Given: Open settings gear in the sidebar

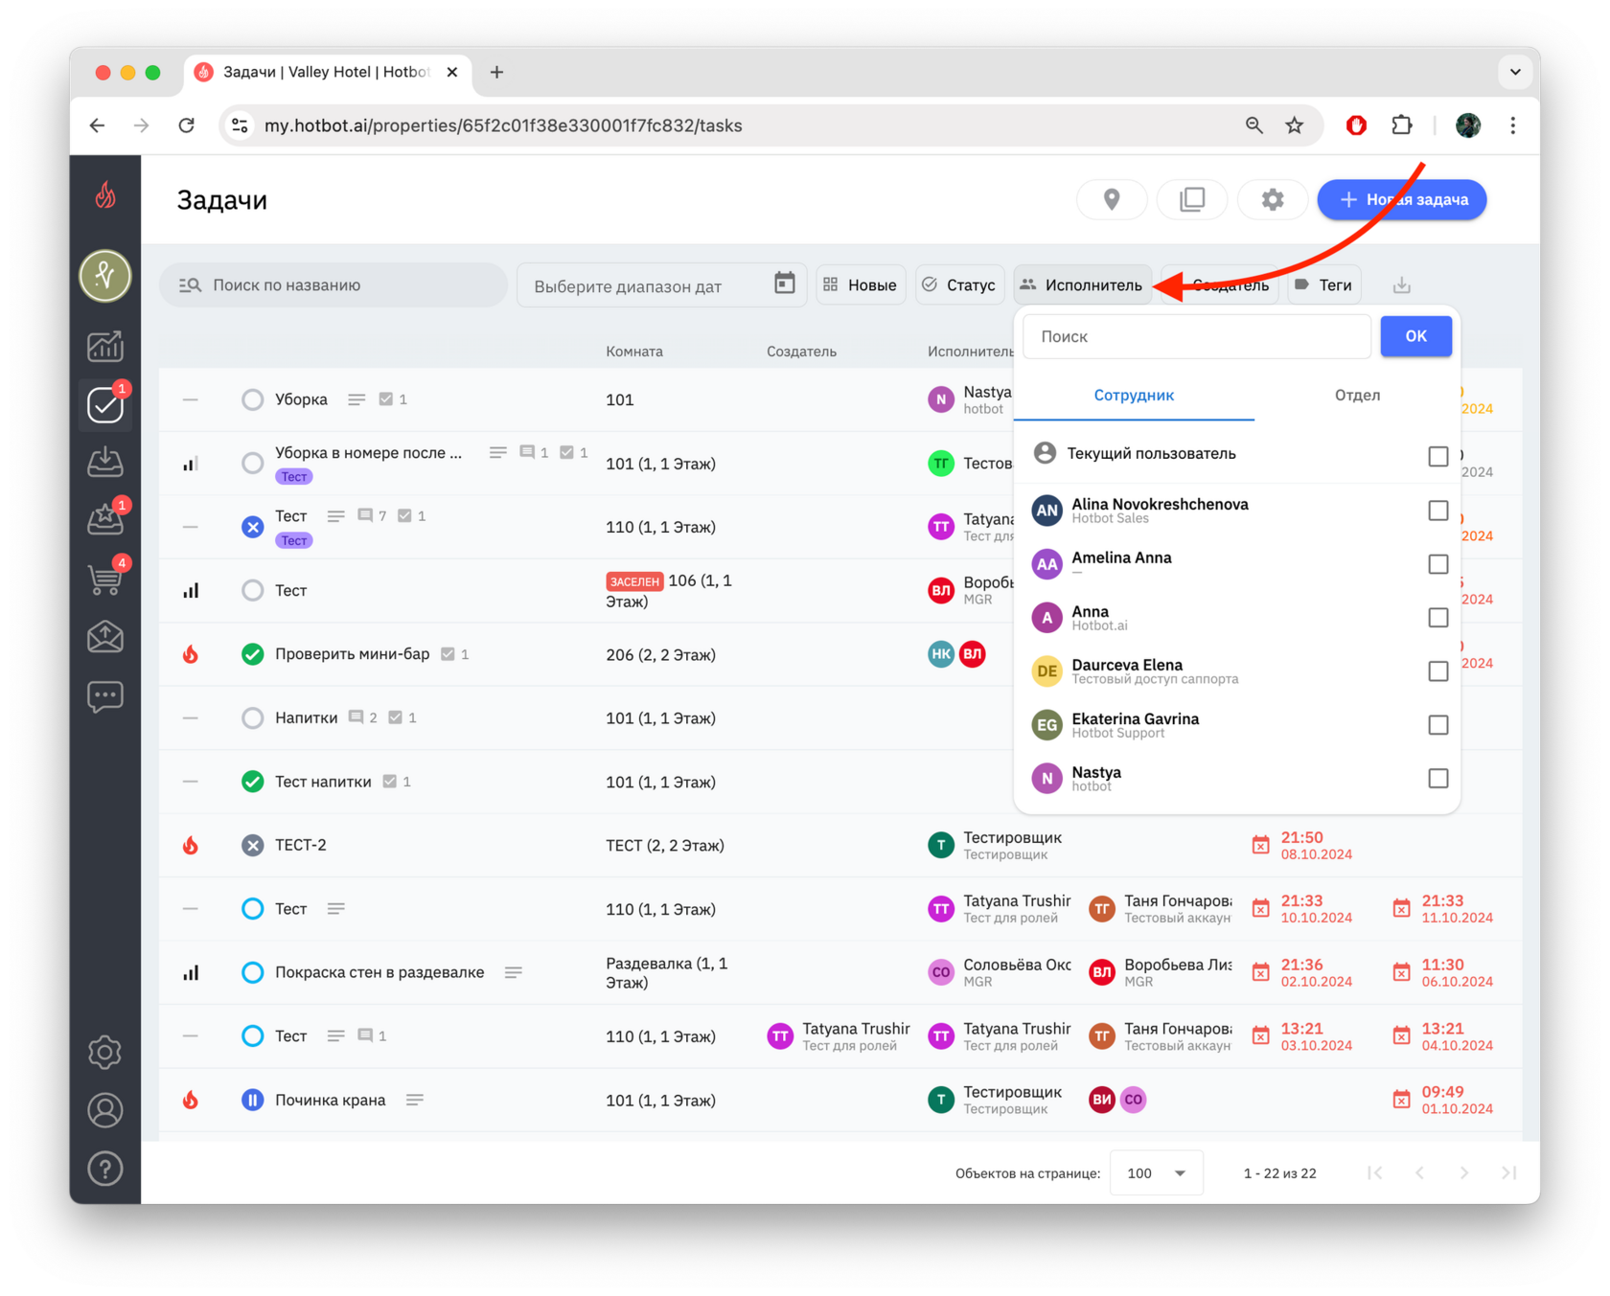Looking at the screenshot, I should [x=105, y=1052].
